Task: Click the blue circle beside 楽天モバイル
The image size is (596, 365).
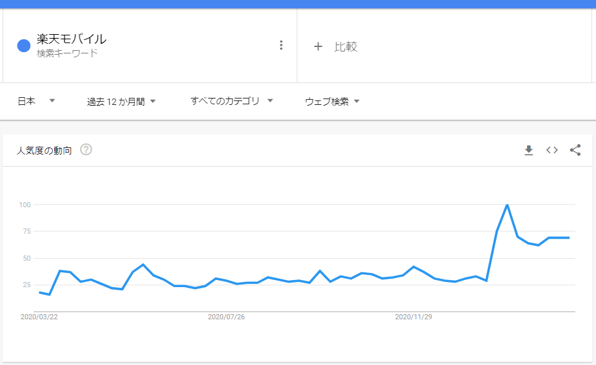Action: coord(24,46)
